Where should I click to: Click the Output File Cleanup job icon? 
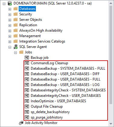click(27, 106)
